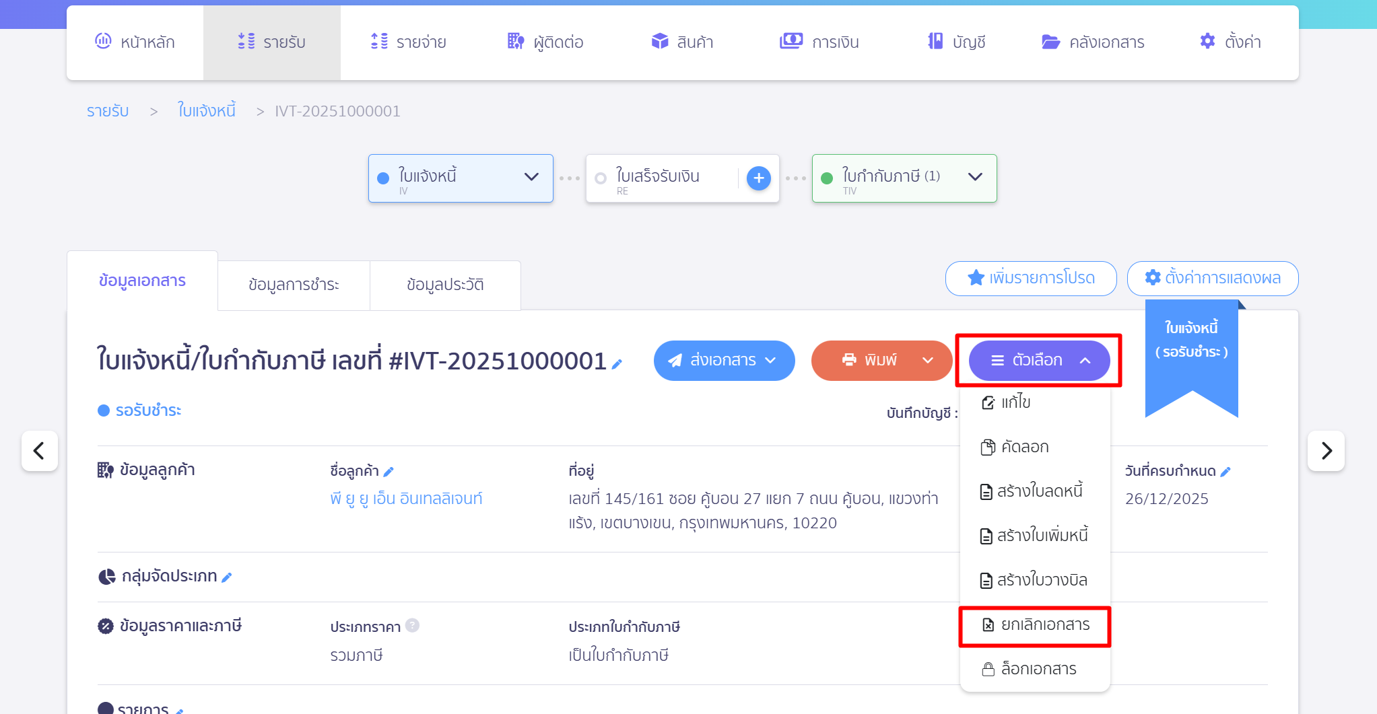Screen dimensions: 1377x714
Task: Click the help icon beside ประเภทราคา
Action: tap(413, 626)
